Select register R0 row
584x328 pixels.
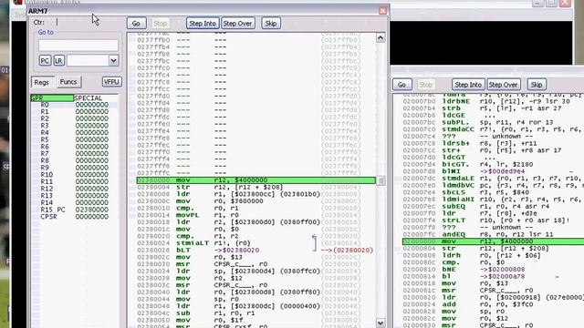tap(75, 105)
